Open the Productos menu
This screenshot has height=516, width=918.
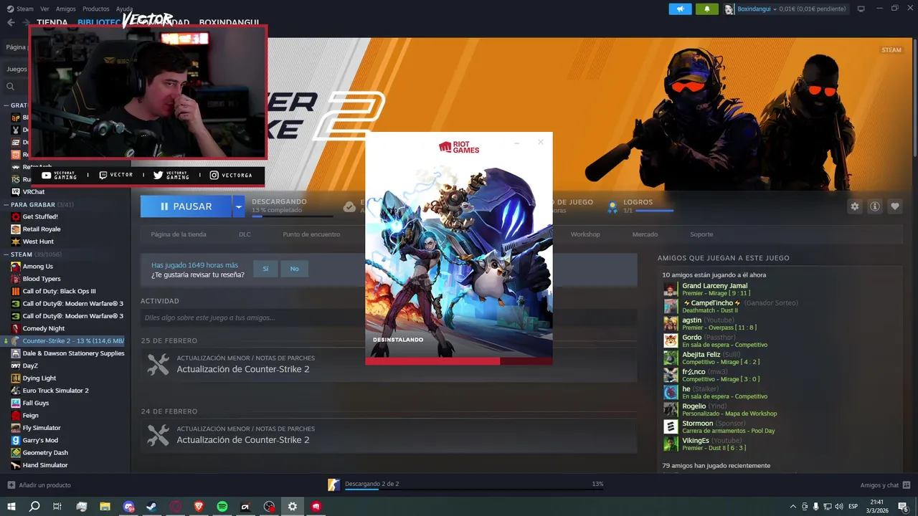tap(95, 9)
